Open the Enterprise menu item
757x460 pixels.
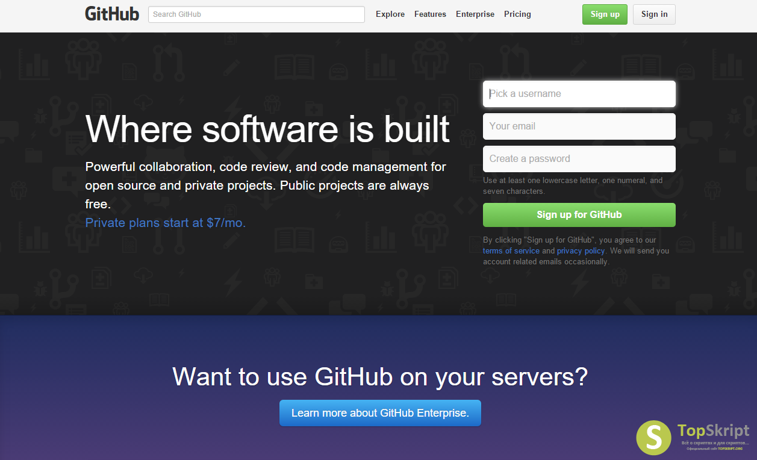pos(475,14)
